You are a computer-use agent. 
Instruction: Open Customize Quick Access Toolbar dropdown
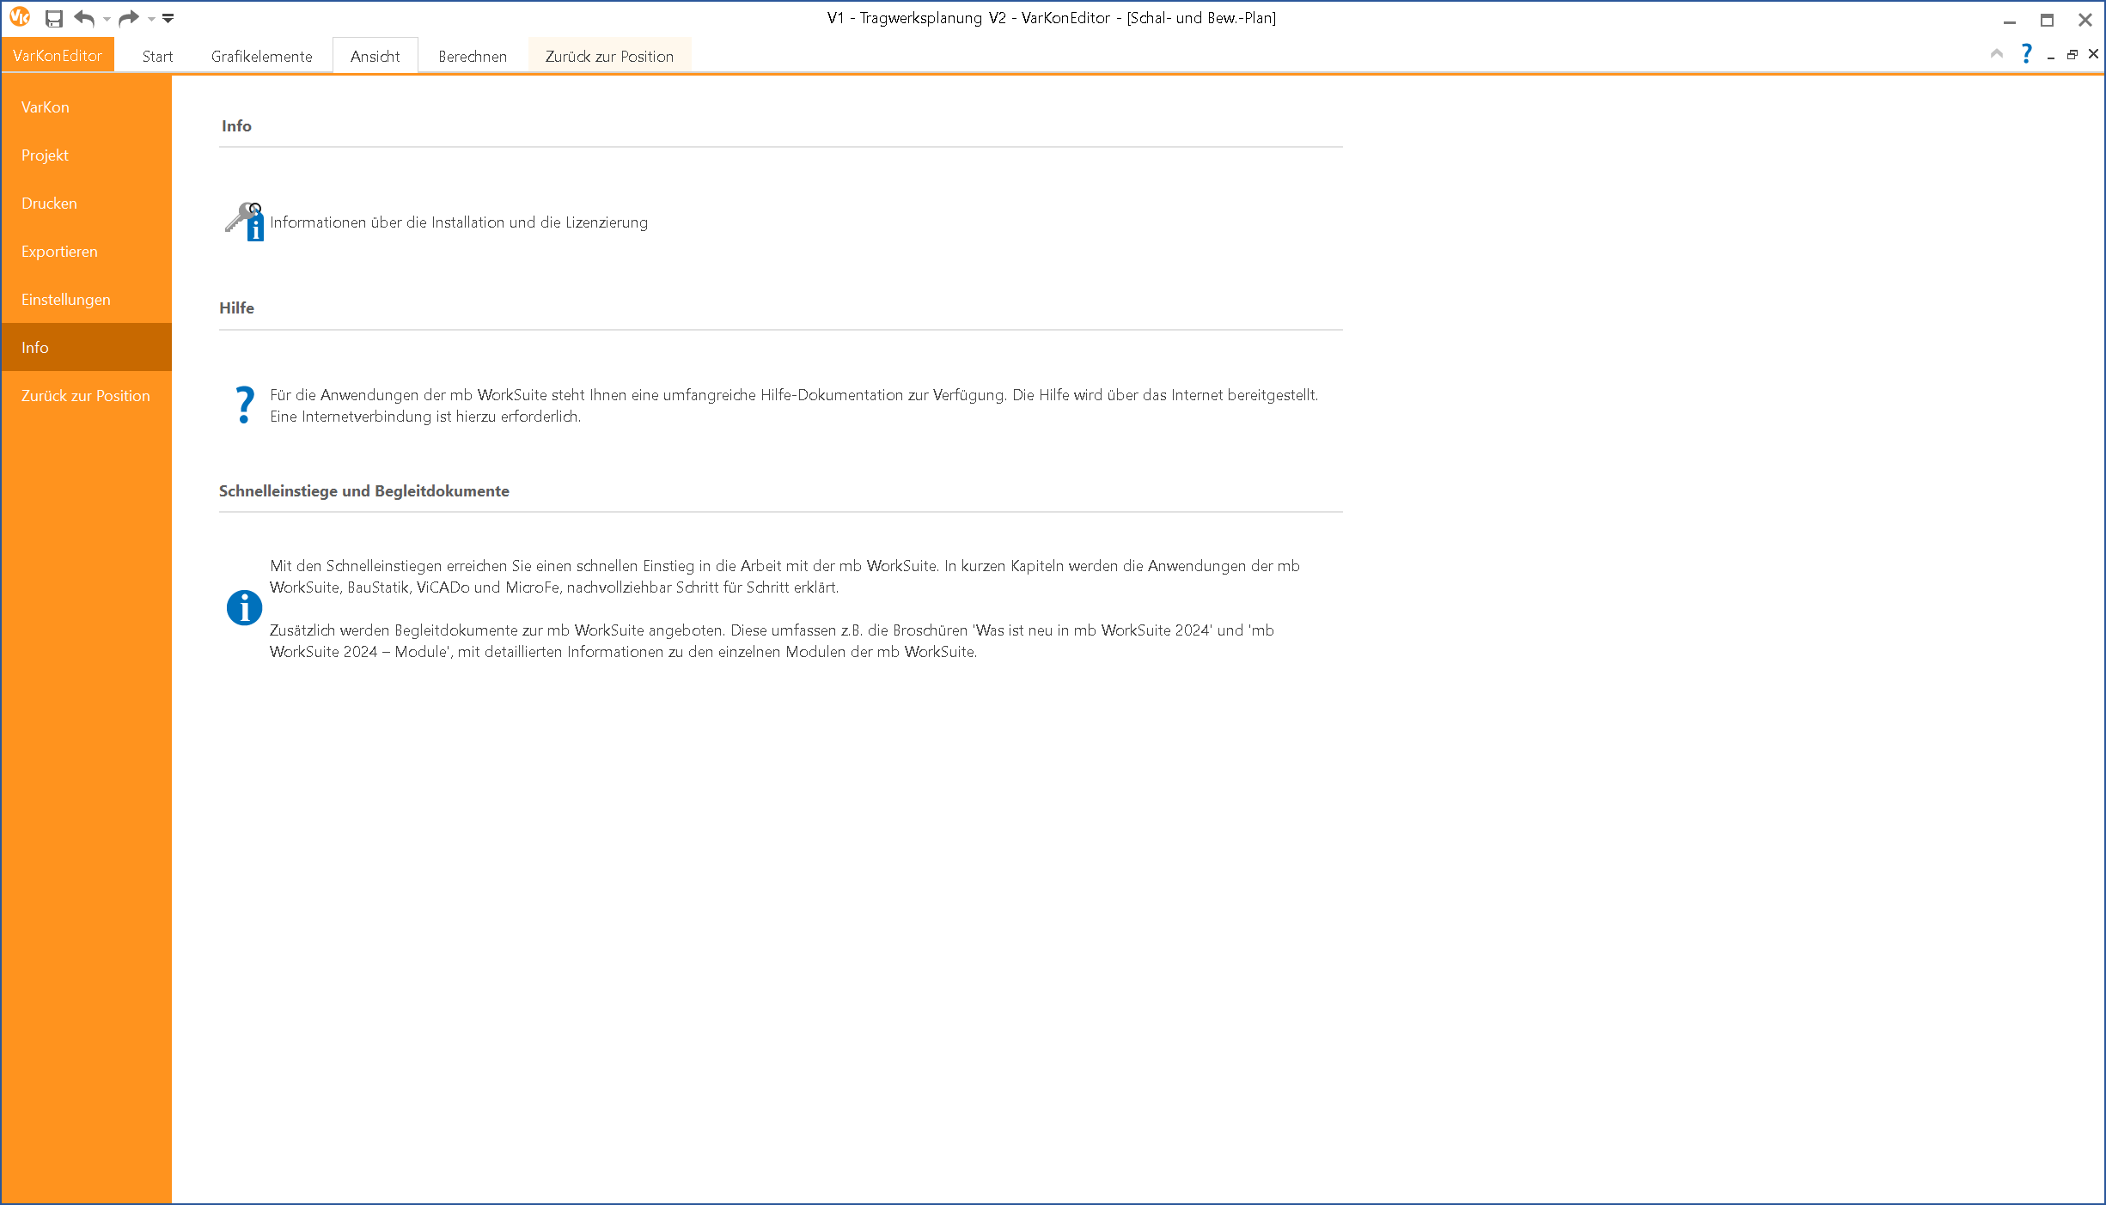point(168,18)
